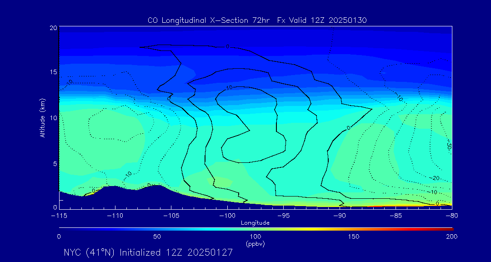This screenshot has width=491, height=262.
Task: Click the "Longitude" x-axis label
Action: point(255,223)
